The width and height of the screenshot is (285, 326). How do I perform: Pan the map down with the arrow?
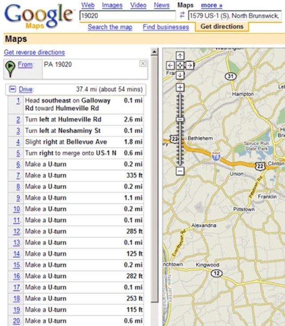[180, 75]
